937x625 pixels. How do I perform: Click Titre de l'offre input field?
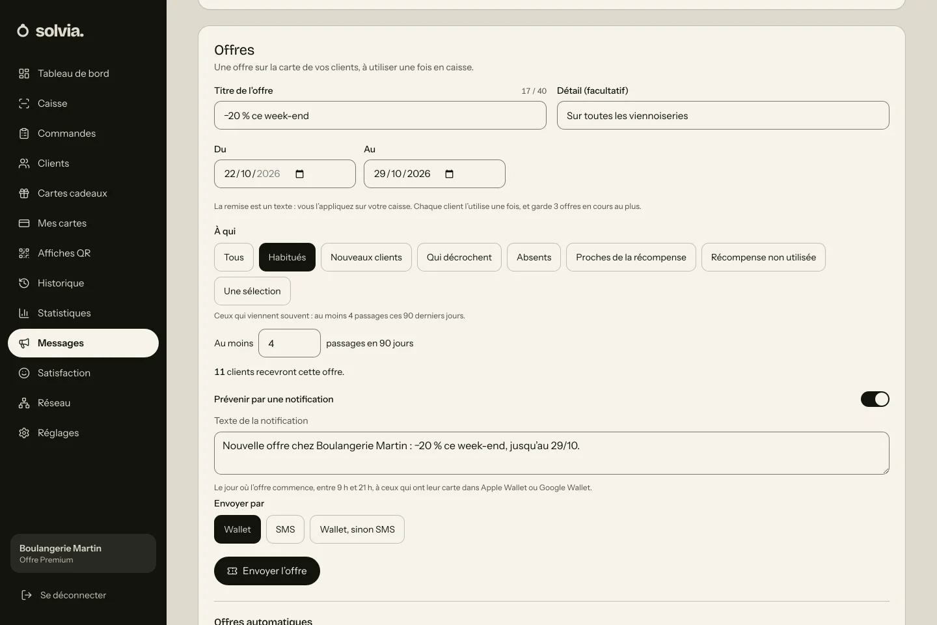[x=380, y=115]
